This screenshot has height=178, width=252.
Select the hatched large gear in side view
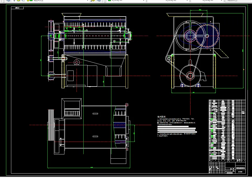(x=207, y=36)
